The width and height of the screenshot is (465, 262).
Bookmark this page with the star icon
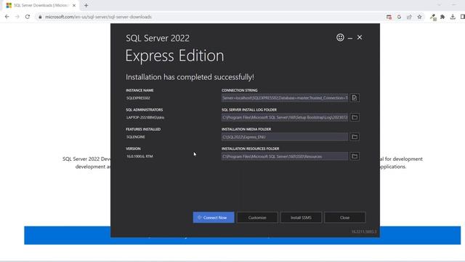(419, 17)
